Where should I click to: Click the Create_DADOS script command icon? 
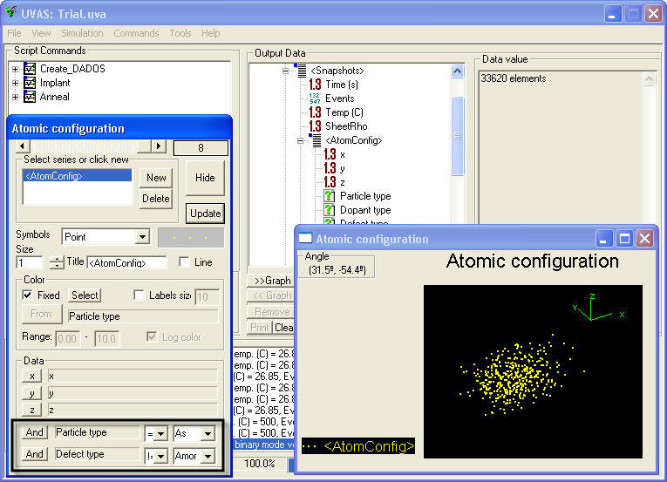click(x=30, y=69)
